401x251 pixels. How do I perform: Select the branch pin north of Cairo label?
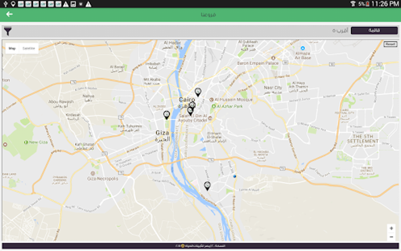198,92
